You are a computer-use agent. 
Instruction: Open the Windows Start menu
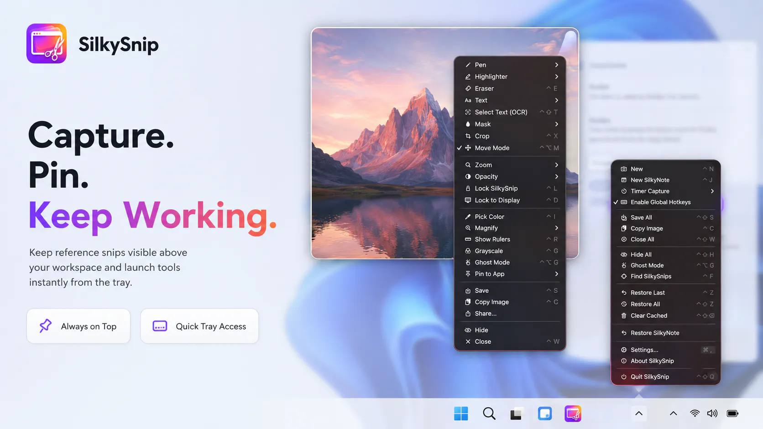[x=461, y=413]
